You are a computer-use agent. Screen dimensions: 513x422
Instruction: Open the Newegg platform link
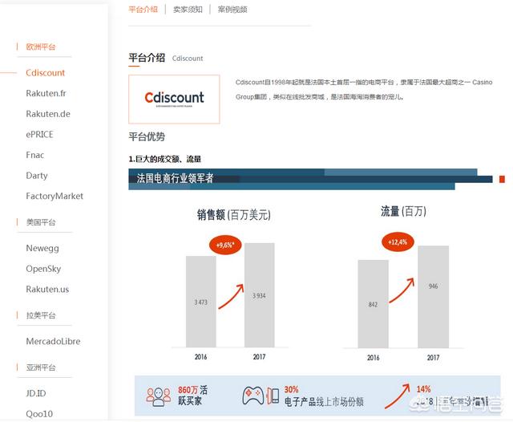[42, 249]
